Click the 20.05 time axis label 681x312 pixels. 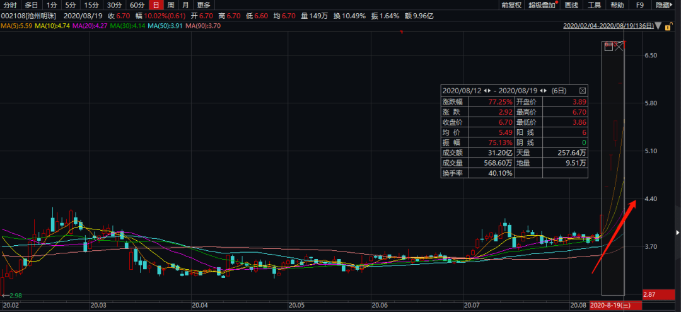[296, 305]
